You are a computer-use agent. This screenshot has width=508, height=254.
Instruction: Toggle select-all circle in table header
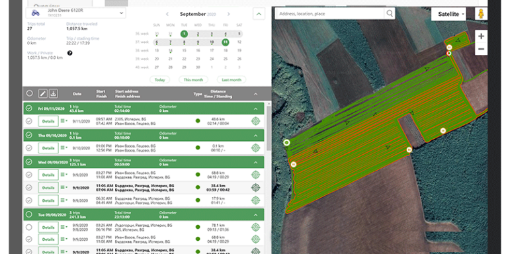coord(30,93)
